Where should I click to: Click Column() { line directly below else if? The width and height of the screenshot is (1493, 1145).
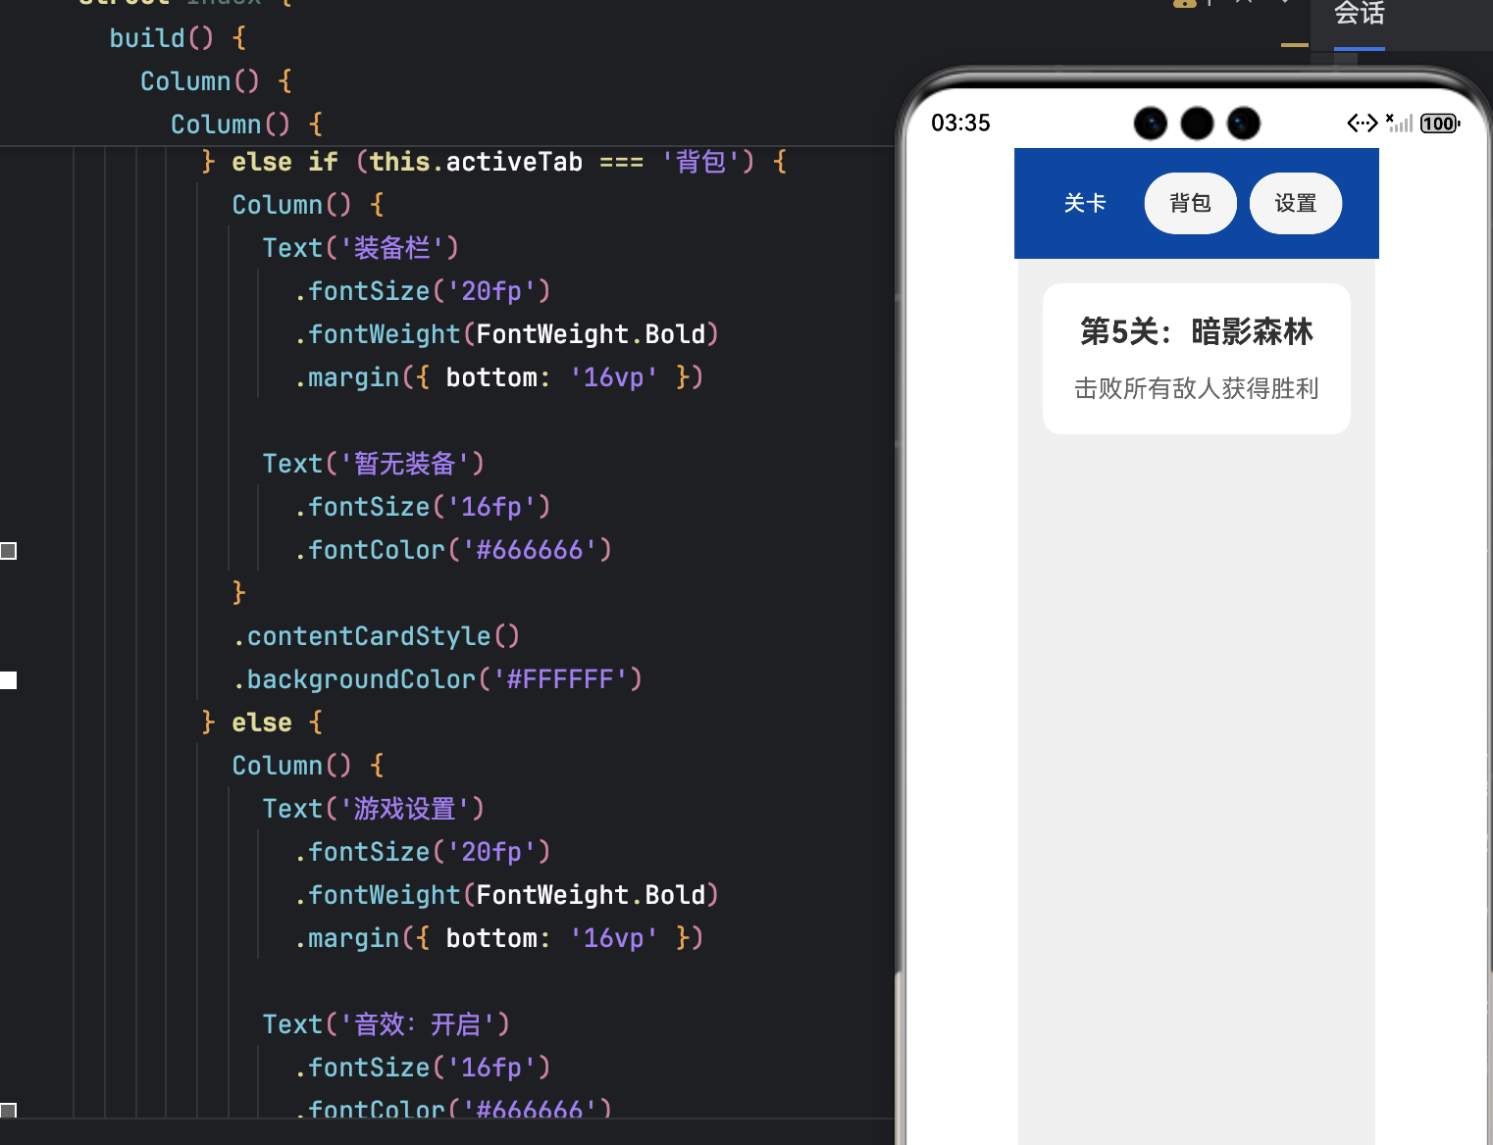(x=308, y=205)
